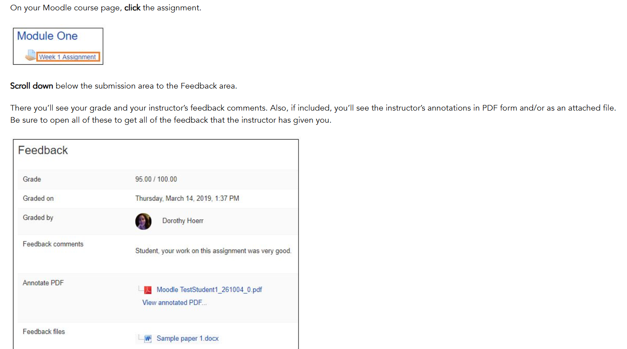
Task: Click the Graded by row label
Action: [38, 218]
